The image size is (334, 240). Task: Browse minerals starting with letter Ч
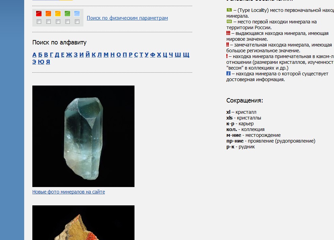point(171,55)
